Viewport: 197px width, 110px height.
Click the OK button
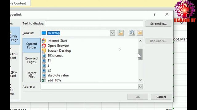(138, 97)
